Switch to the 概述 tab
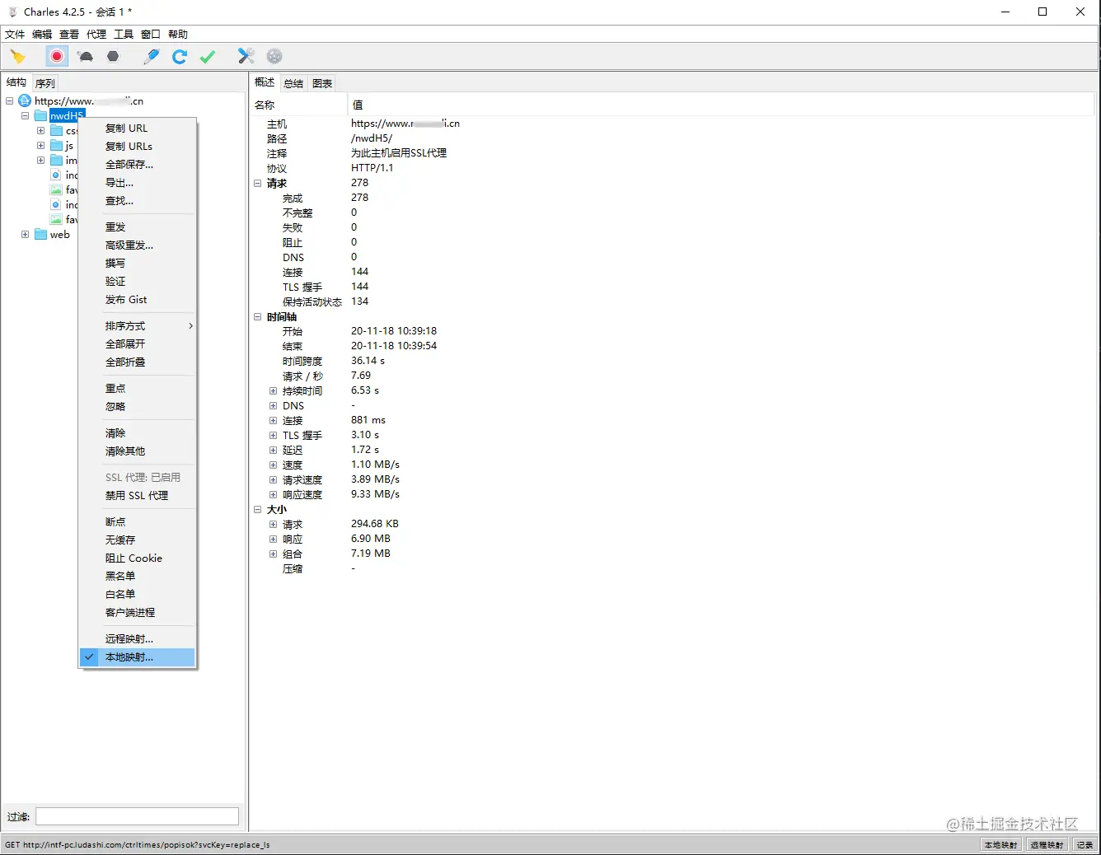Image resolution: width=1101 pixels, height=855 pixels. click(x=265, y=82)
